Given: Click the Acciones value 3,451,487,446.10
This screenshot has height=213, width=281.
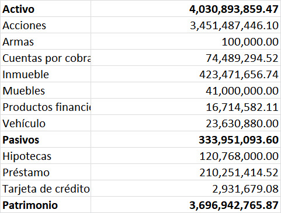Looking at the screenshot, I should click(x=234, y=26).
